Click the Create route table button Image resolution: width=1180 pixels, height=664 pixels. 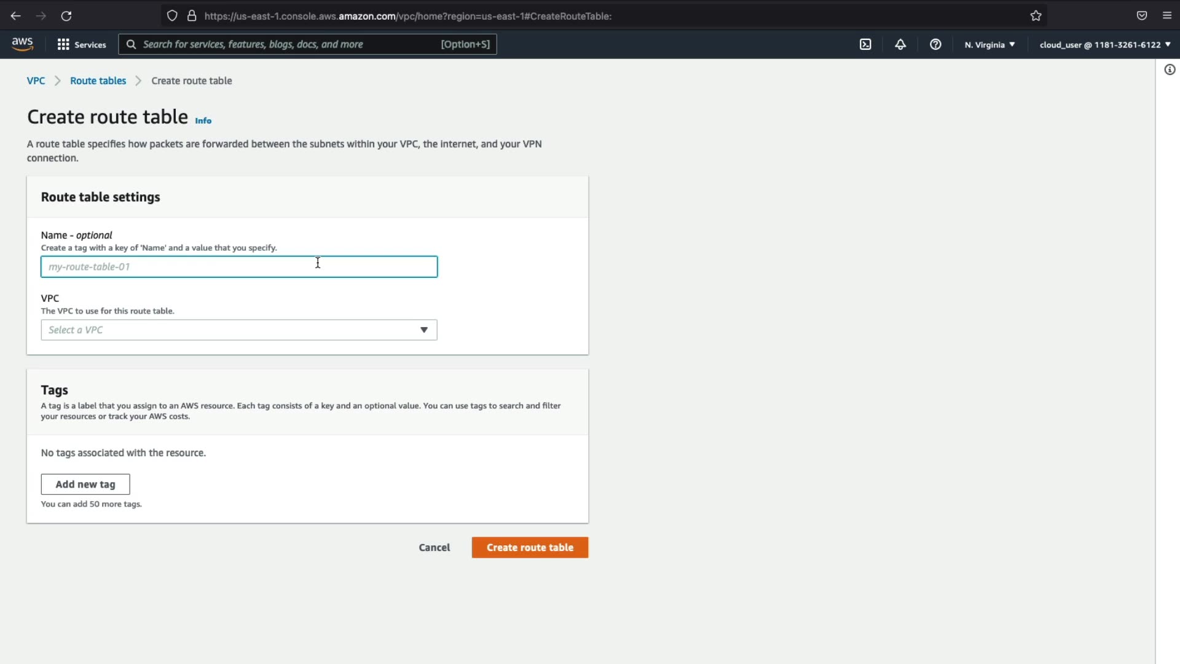530,547
